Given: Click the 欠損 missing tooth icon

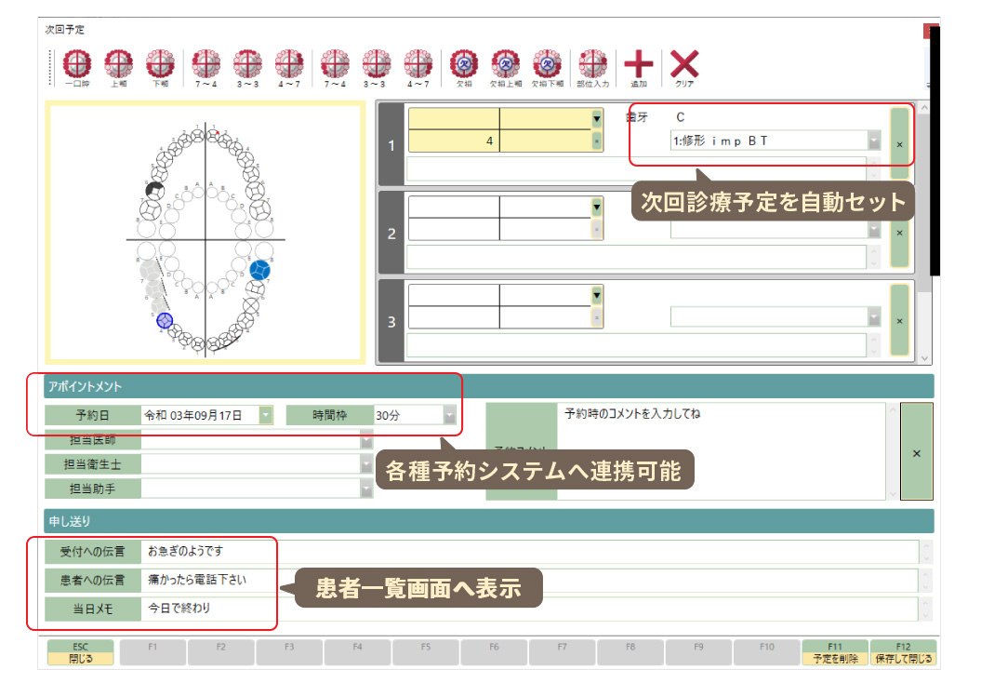Looking at the screenshot, I should click(463, 65).
